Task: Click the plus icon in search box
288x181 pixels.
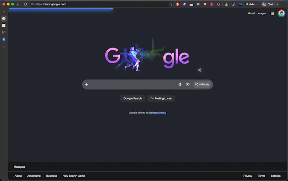Action: click(87, 85)
